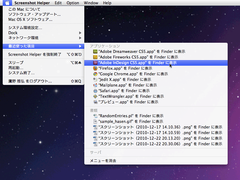Expand the ネットワーク環境 submenu arrow

80,38
